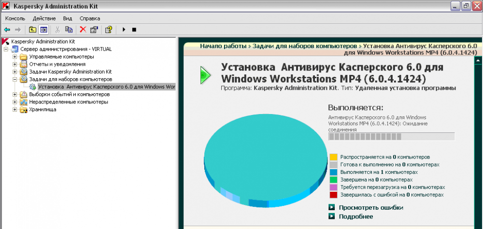Click the Выполняется: heading
Image resolution: width=483 pixels, height=229 pixels.
click(356, 108)
